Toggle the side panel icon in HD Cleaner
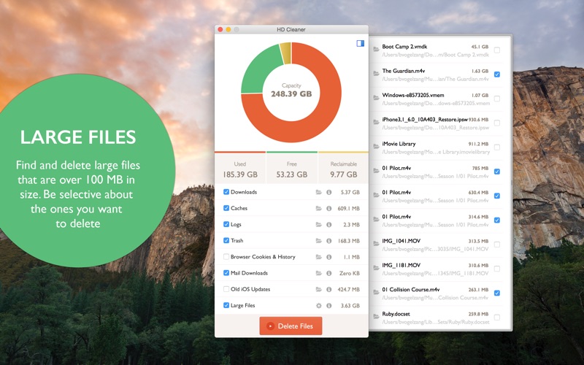584x365 pixels. [x=360, y=44]
